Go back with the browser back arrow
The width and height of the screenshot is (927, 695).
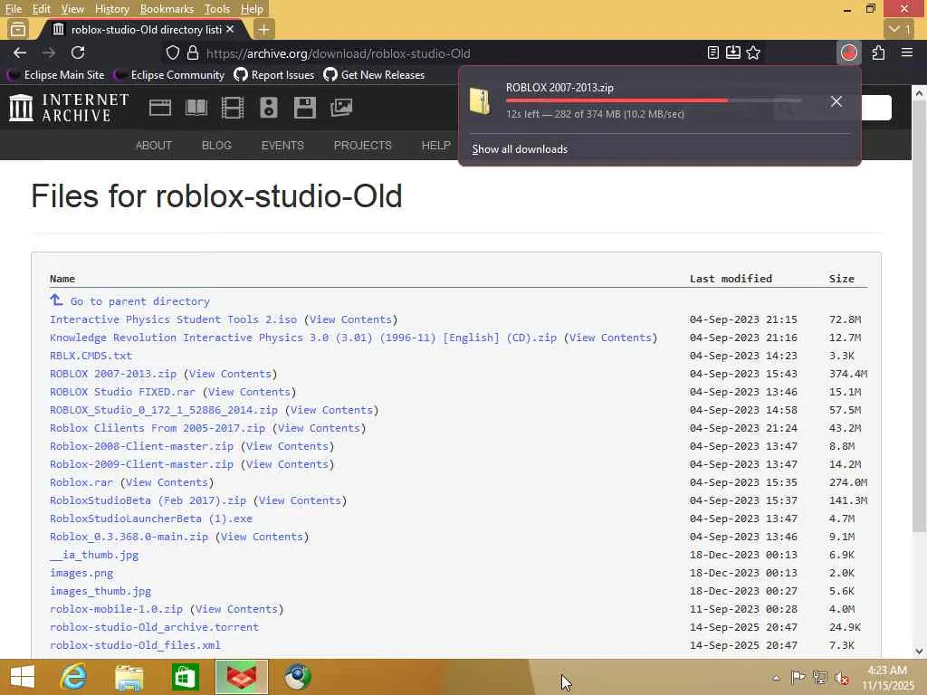tap(20, 53)
